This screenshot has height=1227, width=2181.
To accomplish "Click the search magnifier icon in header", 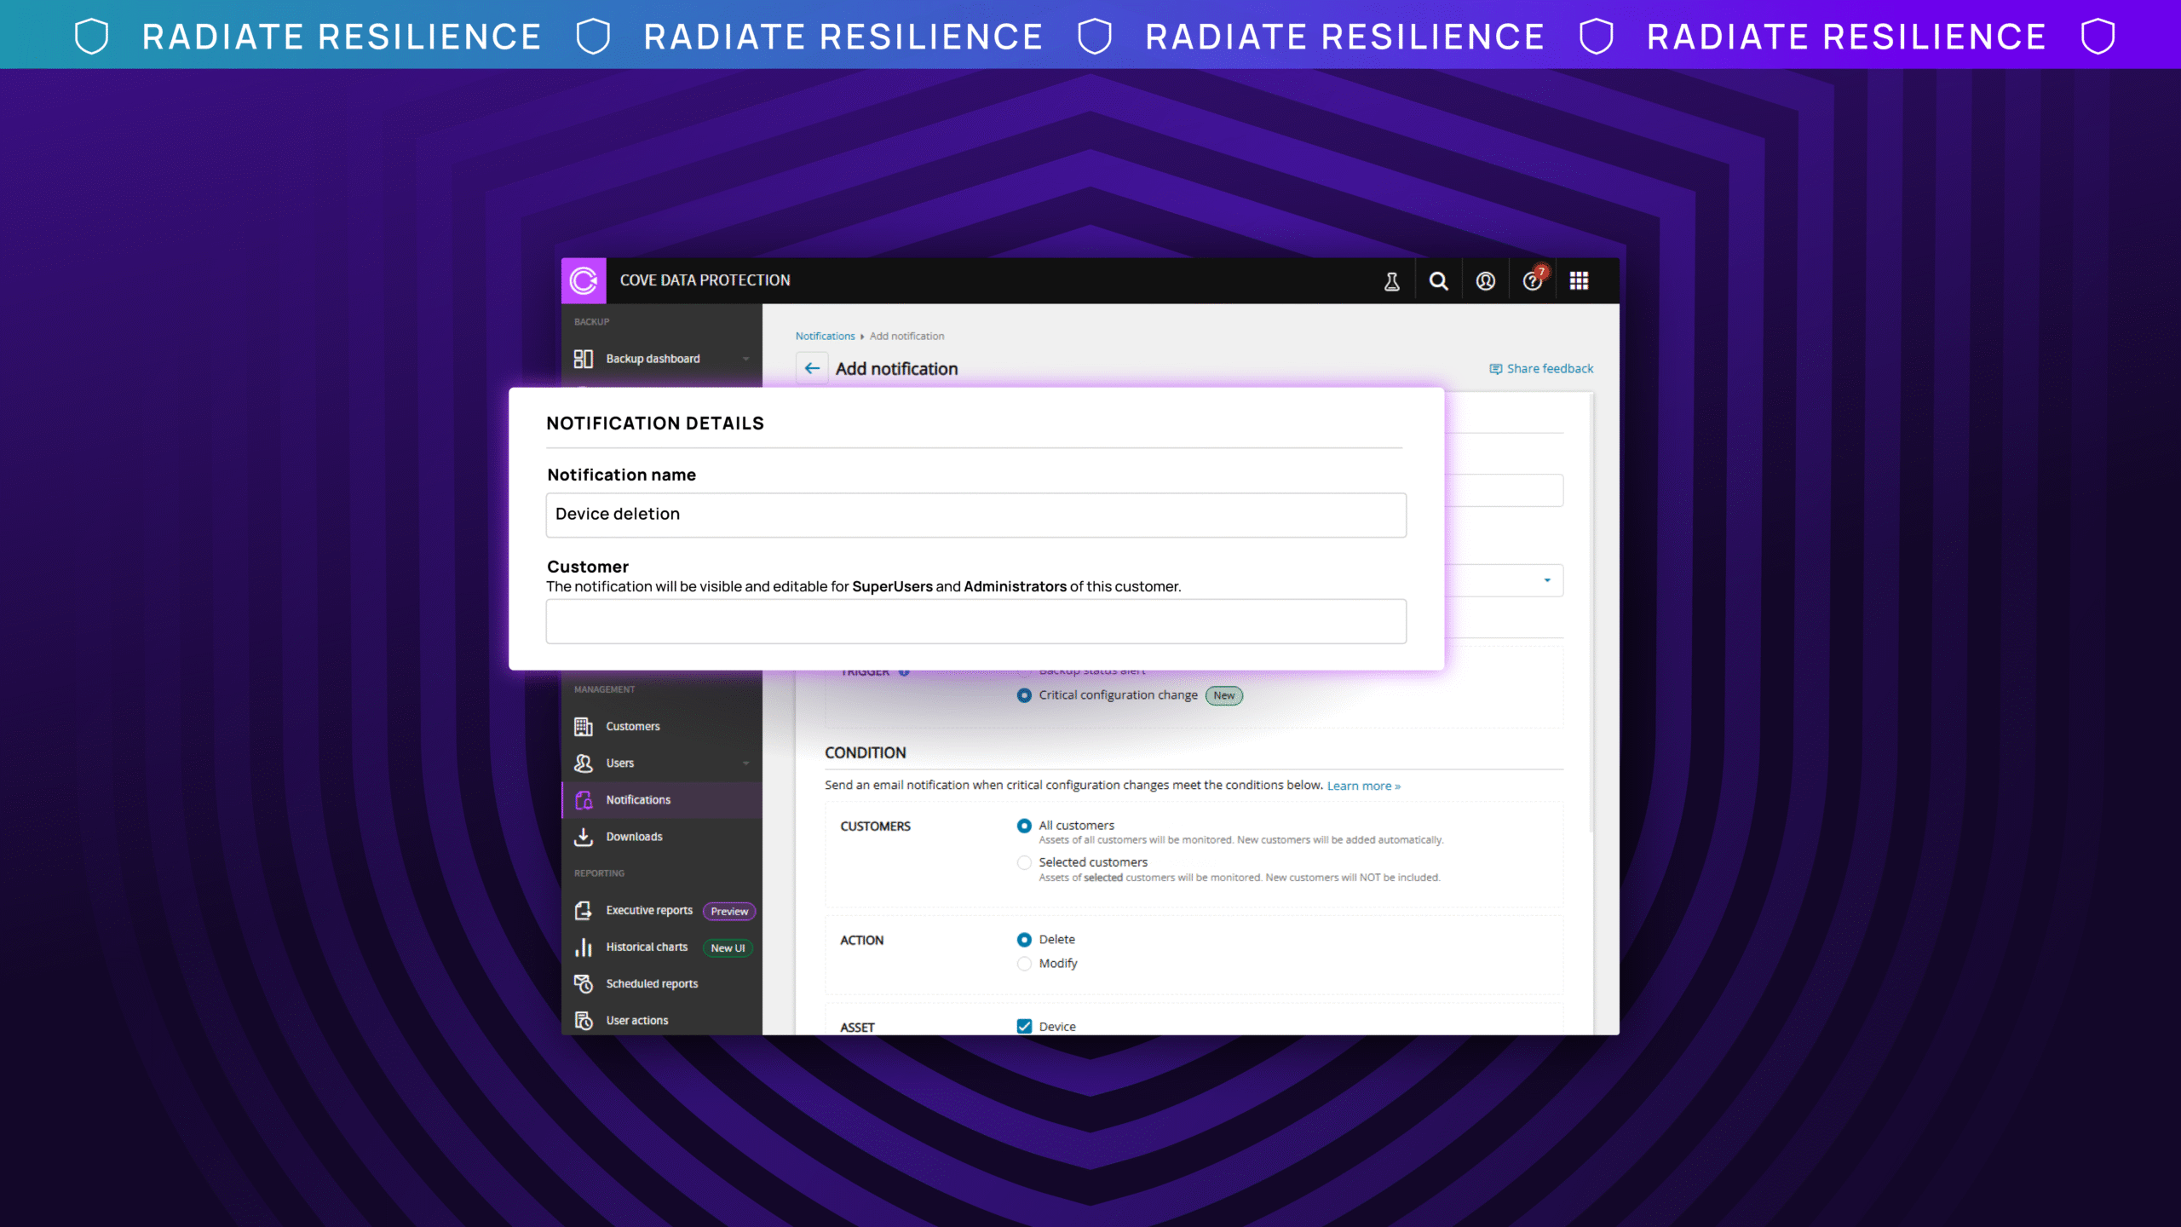I will tap(1438, 281).
